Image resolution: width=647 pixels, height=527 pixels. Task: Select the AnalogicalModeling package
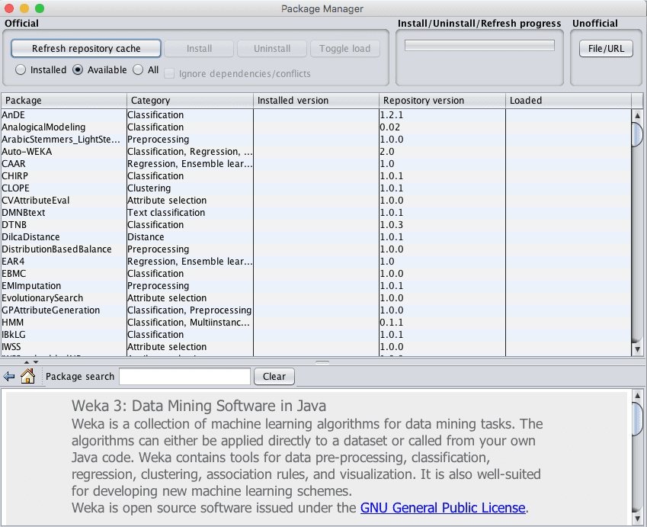(316, 127)
